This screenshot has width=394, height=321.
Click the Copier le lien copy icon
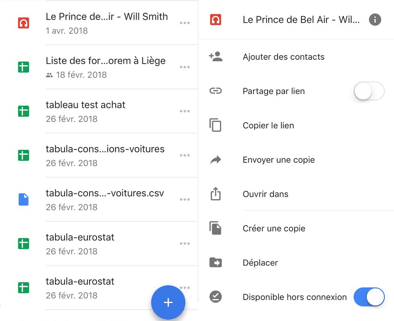click(x=215, y=125)
